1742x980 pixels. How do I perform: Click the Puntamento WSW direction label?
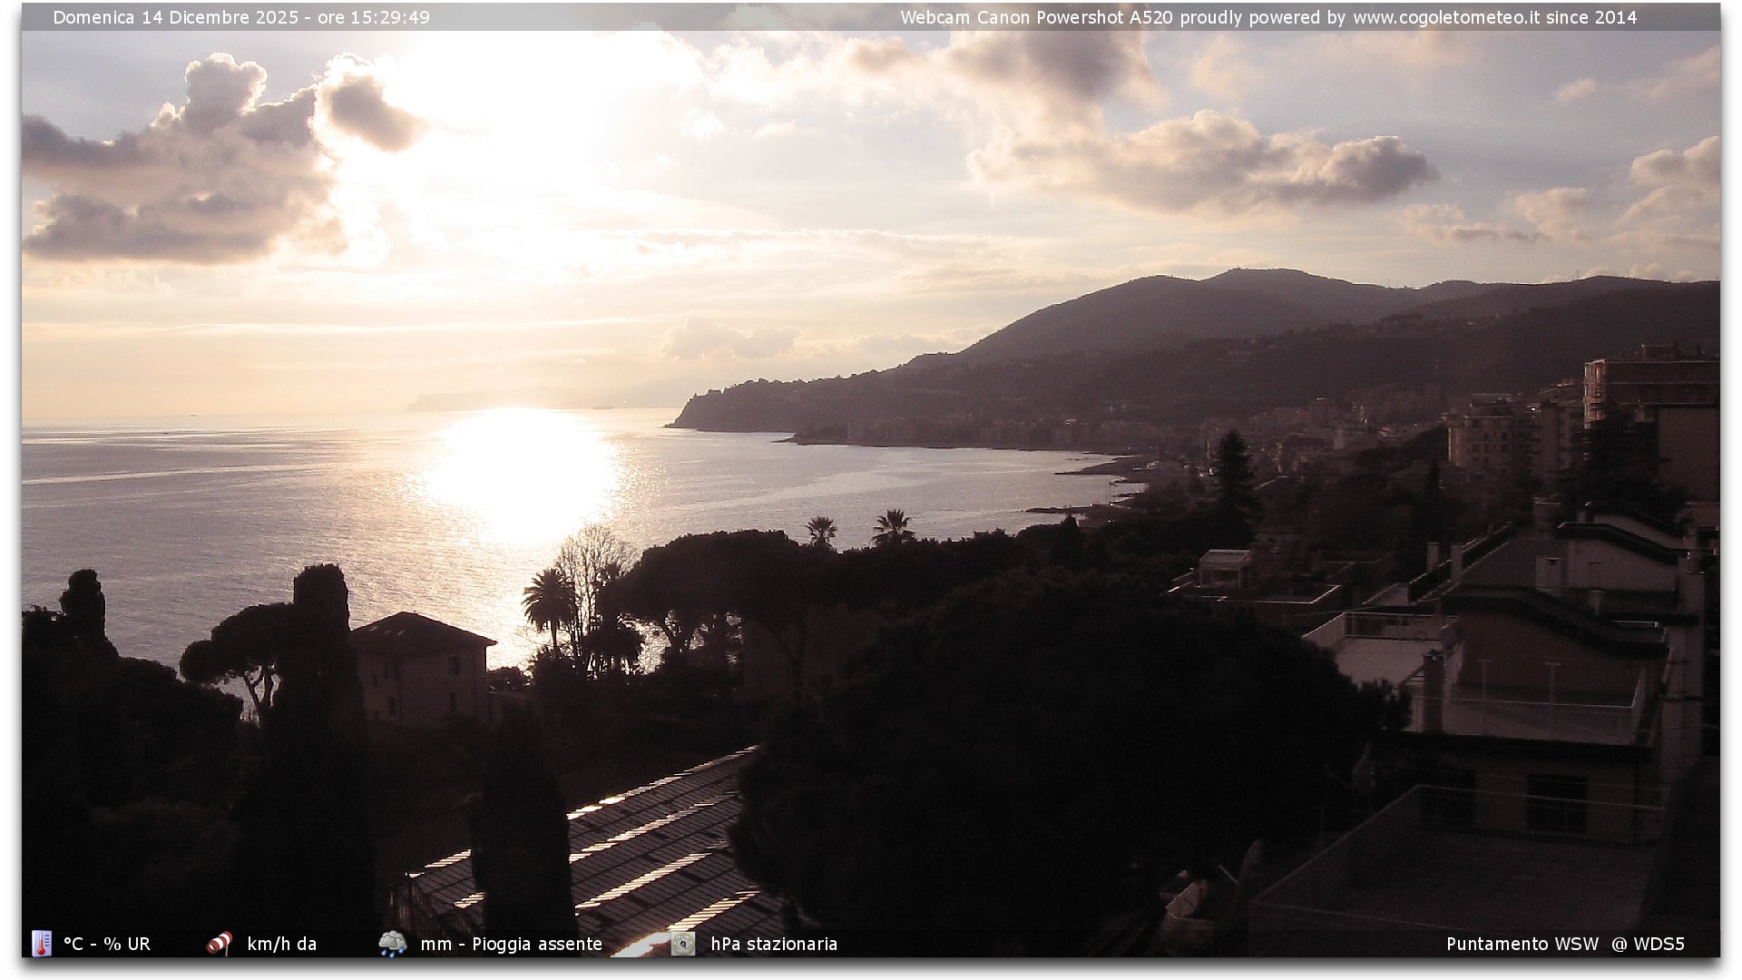point(1522,944)
